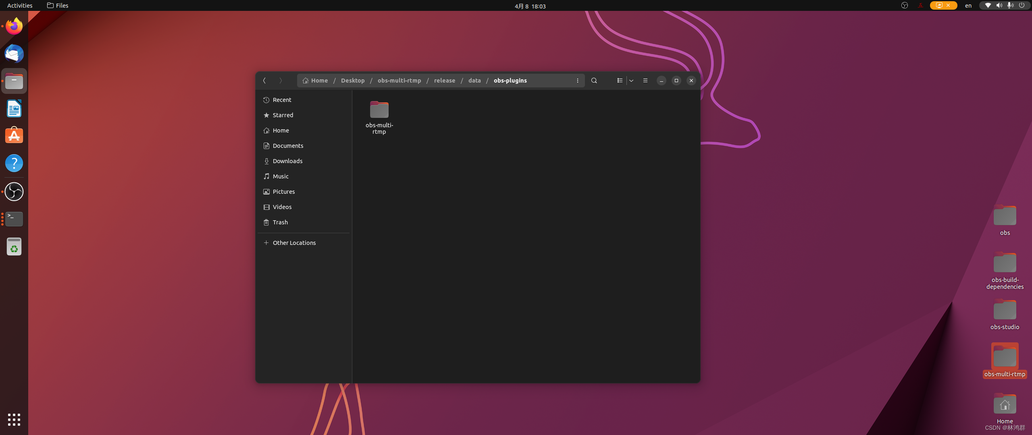This screenshot has height=435, width=1032.
Task: Click the red input method tray icon
Action: 920,6
